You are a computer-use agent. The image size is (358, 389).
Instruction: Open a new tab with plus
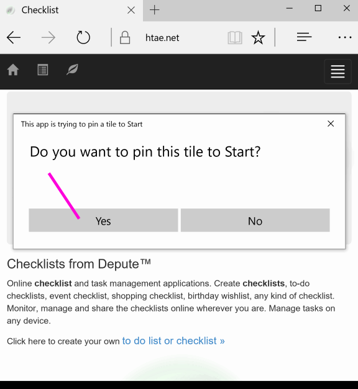154,10
